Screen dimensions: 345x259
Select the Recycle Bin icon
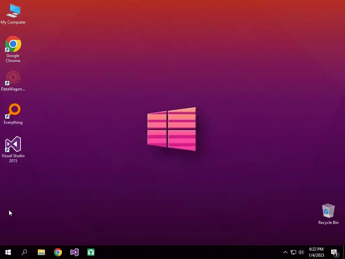(x=328, y=214)
